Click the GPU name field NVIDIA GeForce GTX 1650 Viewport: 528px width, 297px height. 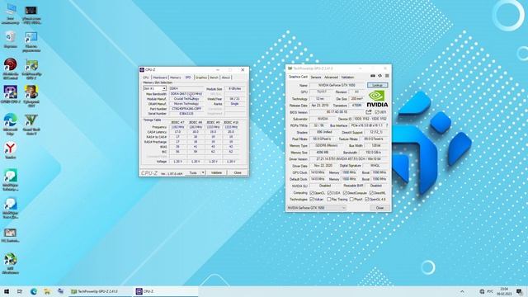click(337, 85)
